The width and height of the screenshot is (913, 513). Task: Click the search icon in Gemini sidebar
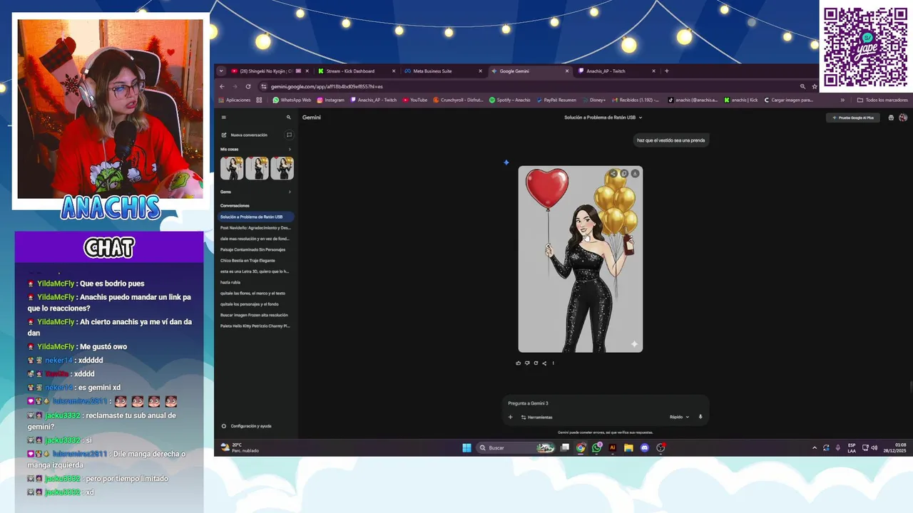pos(289,118)
